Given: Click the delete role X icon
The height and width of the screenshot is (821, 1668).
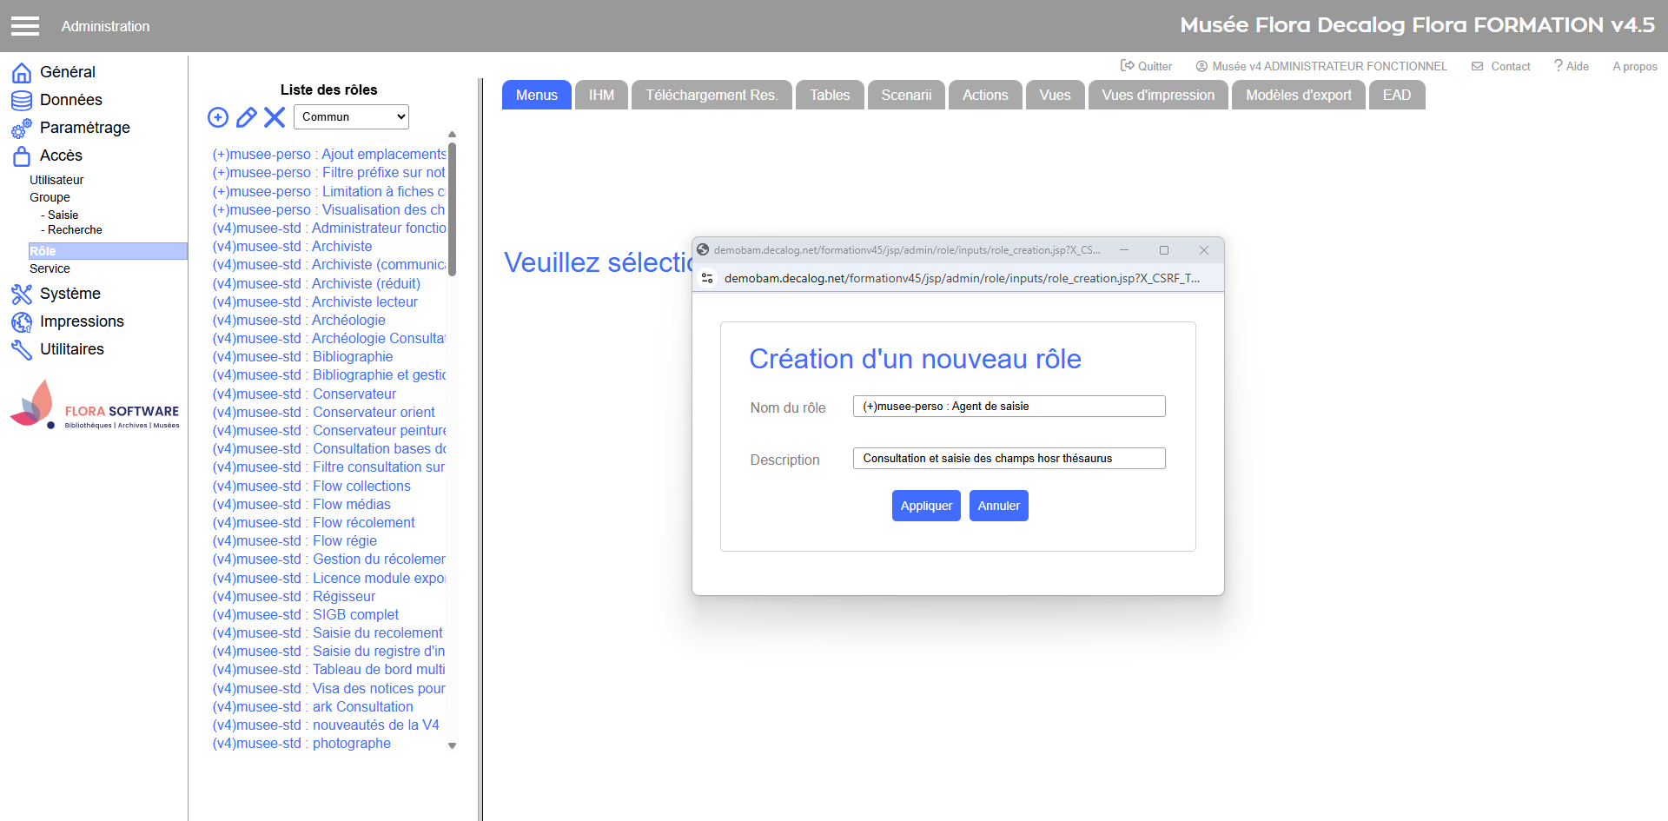Looking at the screenshot, I should click(275, 117).
